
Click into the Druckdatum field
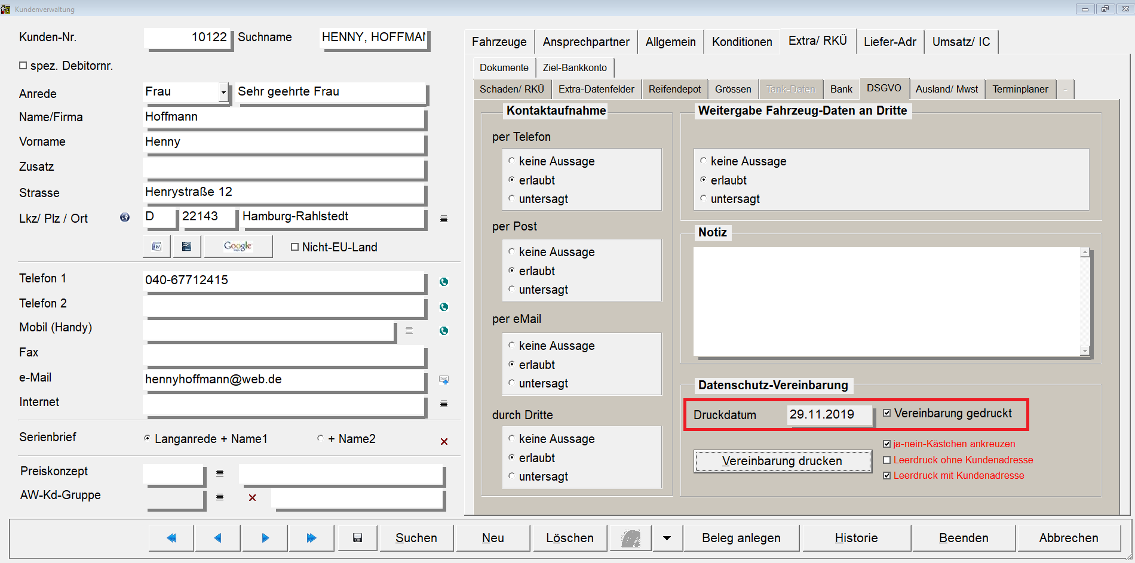point(829,414)
